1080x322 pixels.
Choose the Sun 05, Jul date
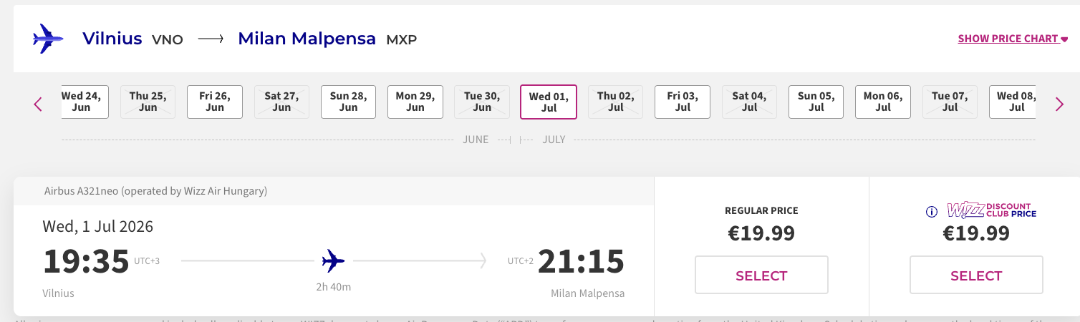816,102
